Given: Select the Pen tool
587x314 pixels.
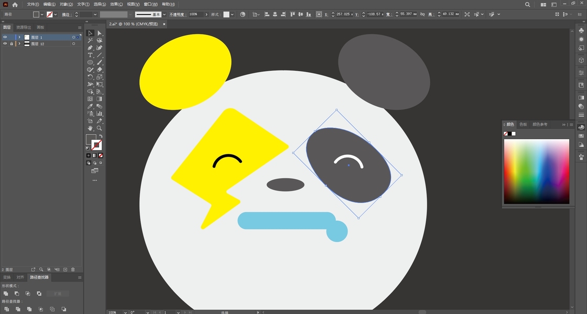Looking at the screenshot, I should (x=90, y=48).
